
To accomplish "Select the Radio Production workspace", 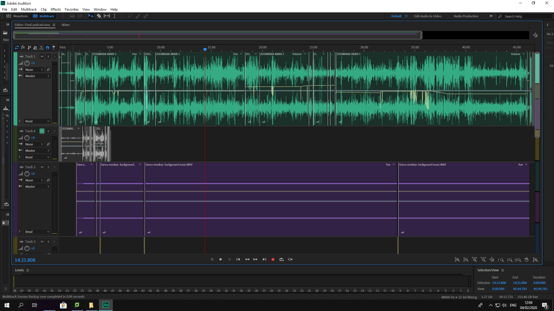I will (466, 16).
